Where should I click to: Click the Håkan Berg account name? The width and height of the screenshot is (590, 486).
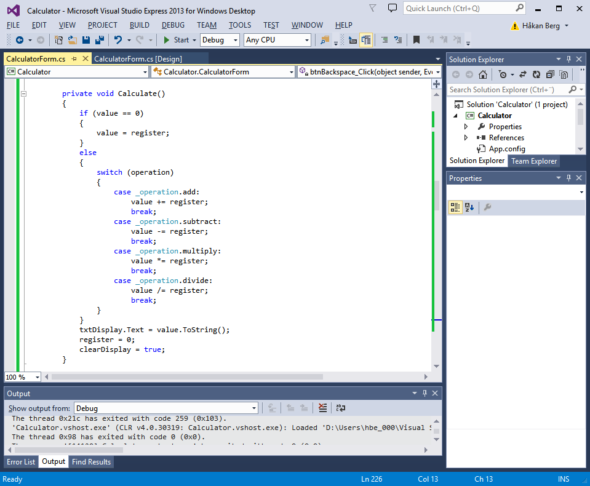(x=541, y=26)
